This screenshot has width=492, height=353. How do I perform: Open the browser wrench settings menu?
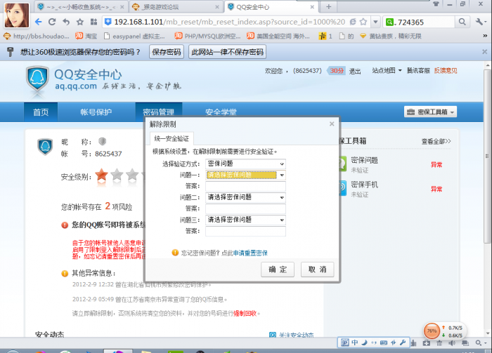pos(480,22)
